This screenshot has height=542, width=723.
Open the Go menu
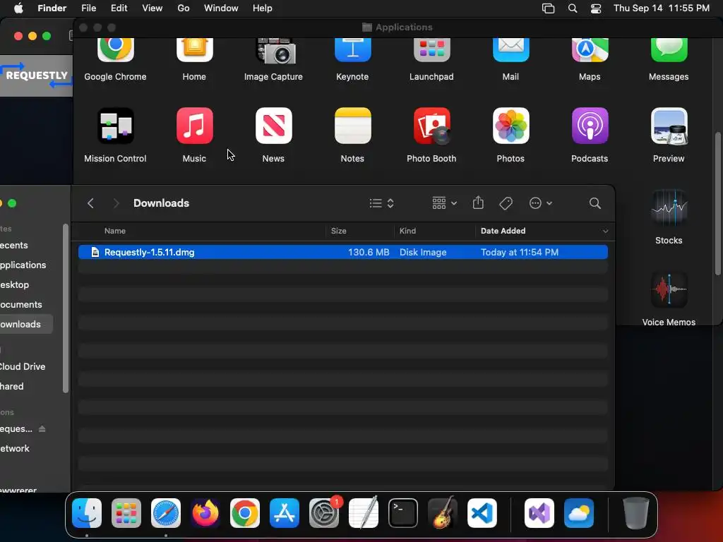click(184, 8)
